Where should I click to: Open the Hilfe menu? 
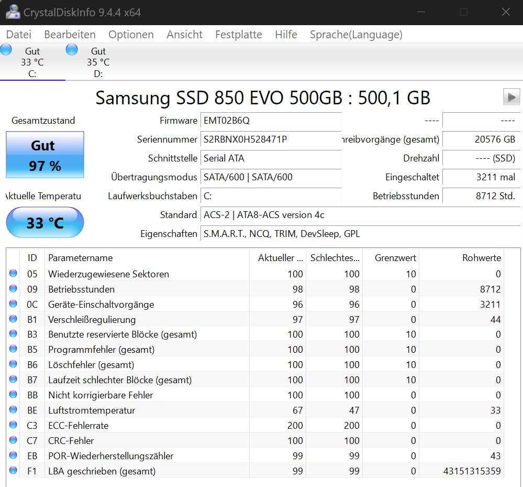[x=286, y=35]
